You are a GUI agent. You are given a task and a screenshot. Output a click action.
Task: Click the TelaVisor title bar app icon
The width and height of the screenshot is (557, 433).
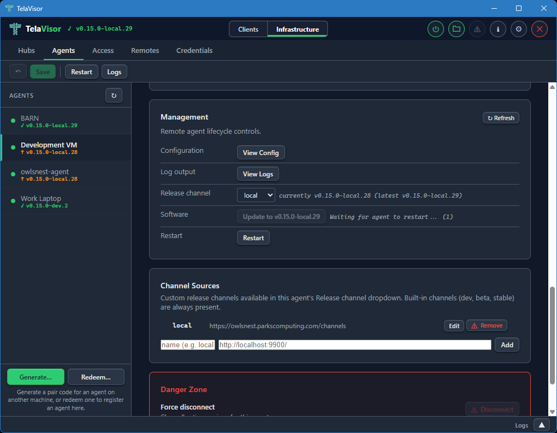pos(9,8)
